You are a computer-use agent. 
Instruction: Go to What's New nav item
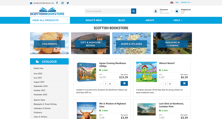coord(93,20)
